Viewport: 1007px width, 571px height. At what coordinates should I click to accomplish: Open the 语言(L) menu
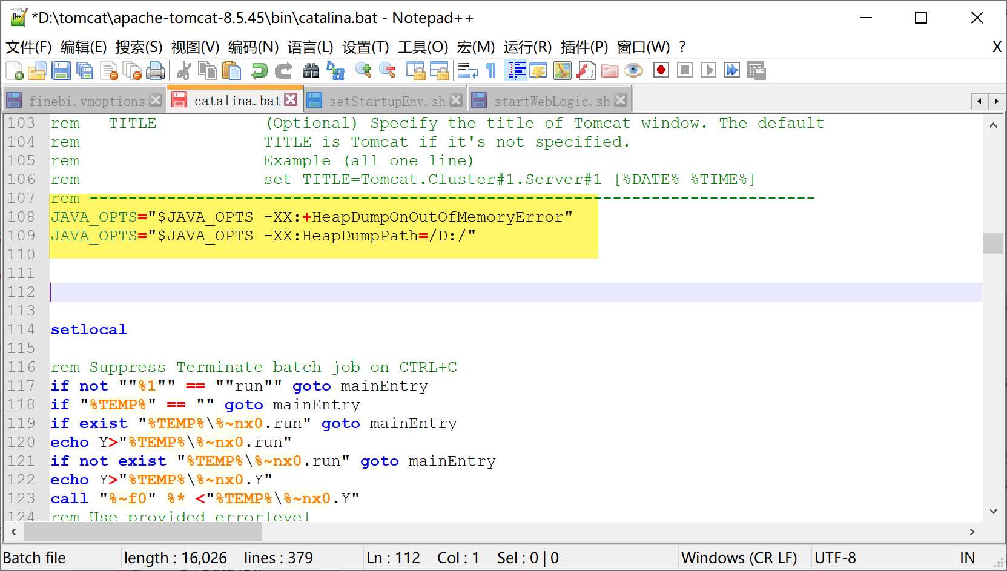pos(310,47)
